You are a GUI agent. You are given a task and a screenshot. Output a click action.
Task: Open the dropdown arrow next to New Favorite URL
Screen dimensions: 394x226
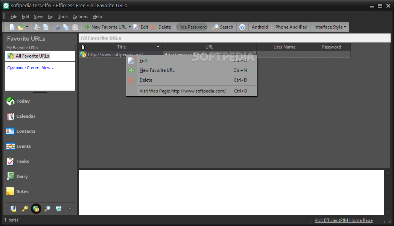(130, 27)
